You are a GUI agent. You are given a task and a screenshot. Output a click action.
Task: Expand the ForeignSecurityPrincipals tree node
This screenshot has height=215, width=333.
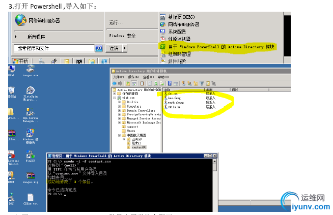(119, 114)
